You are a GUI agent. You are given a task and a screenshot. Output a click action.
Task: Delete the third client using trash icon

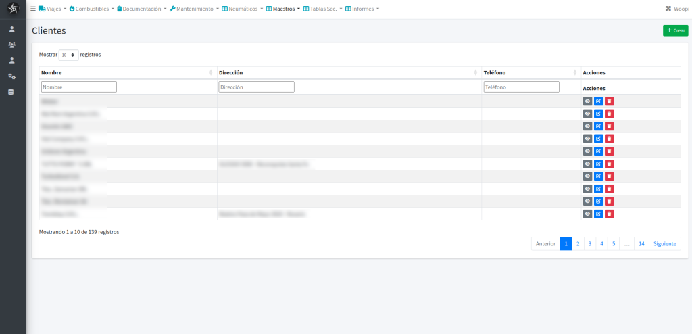[x=609, y=126]
